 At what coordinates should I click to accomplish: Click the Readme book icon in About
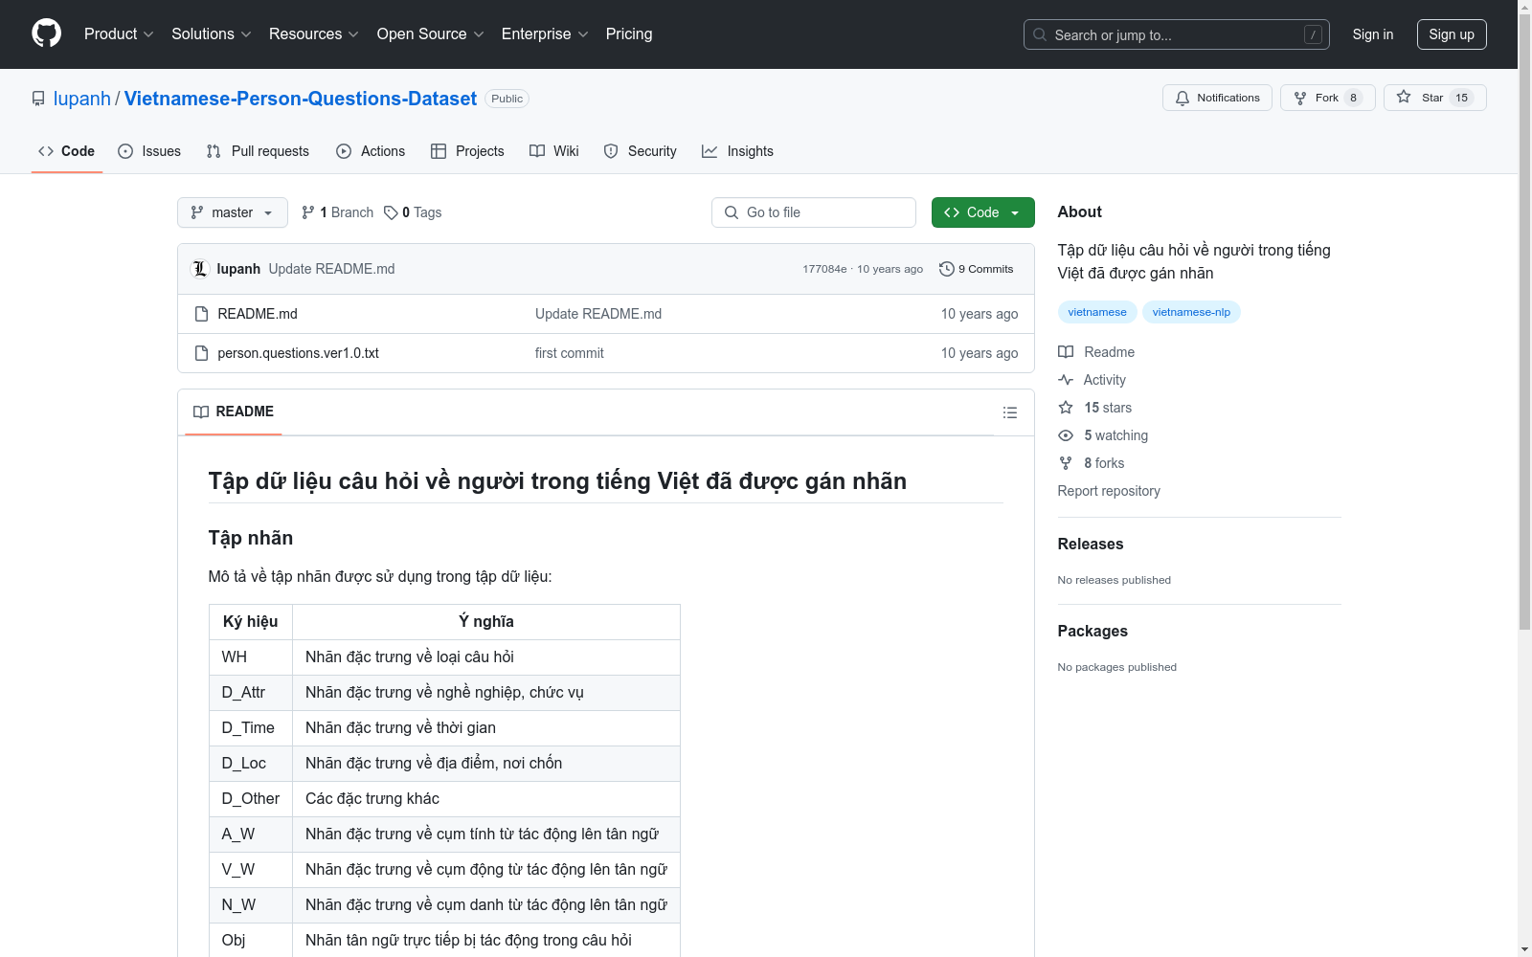(x=1066, y=352)
